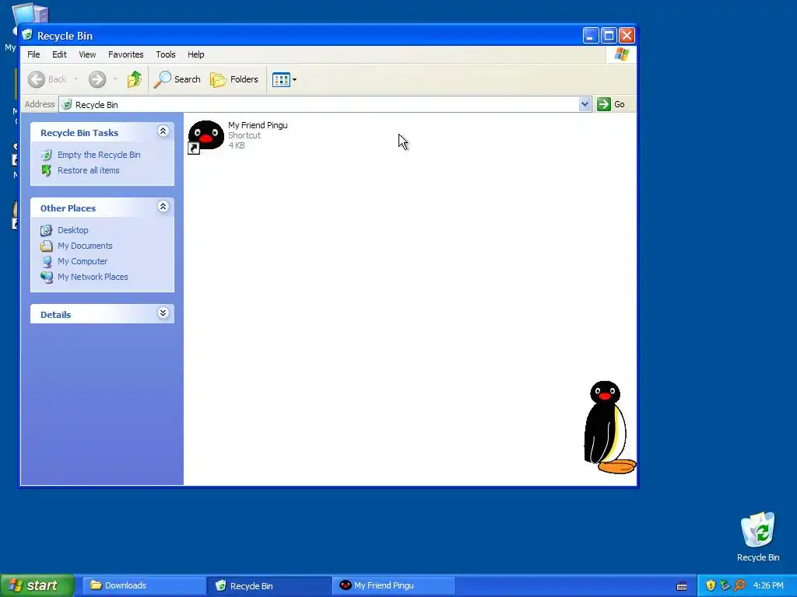The width and height of the screenshot is (797, 597).
Task: Click the My Friend Pingu file name
Action: point(258,125)
